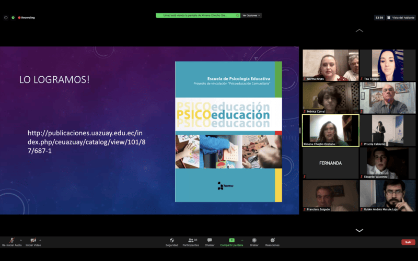Open the meeting information icon
The image size is (418, 261).
coord(6,18)
